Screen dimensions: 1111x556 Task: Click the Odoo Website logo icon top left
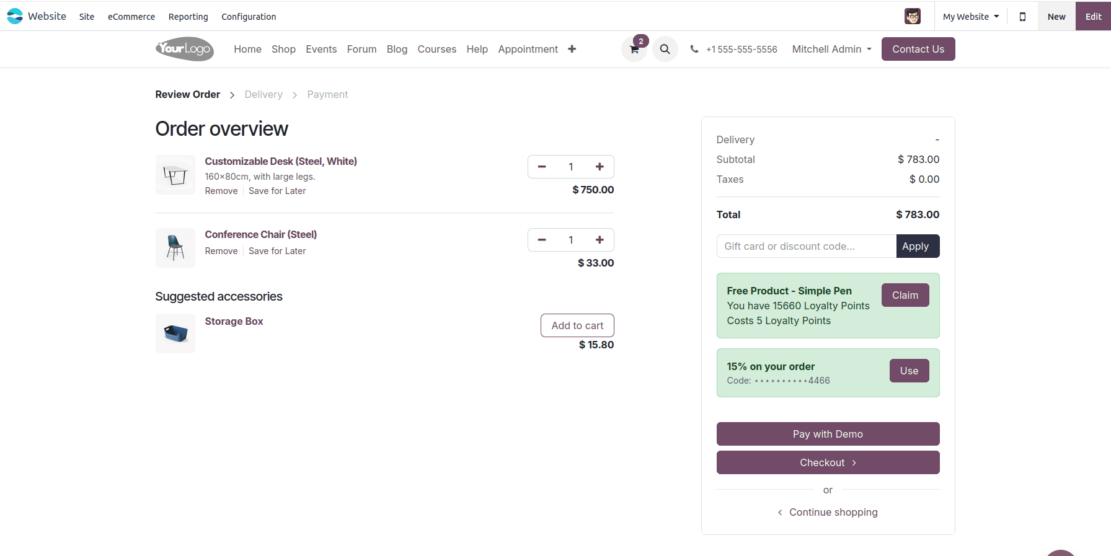[x=14, y=15]
